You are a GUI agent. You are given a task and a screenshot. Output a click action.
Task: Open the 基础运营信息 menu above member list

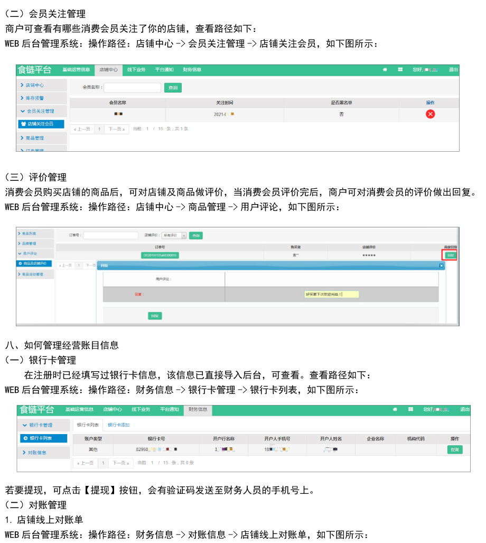point(76,70)
